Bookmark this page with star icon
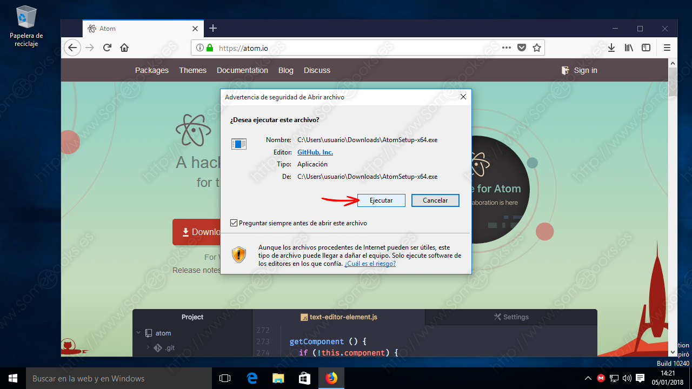 (537, 48)
